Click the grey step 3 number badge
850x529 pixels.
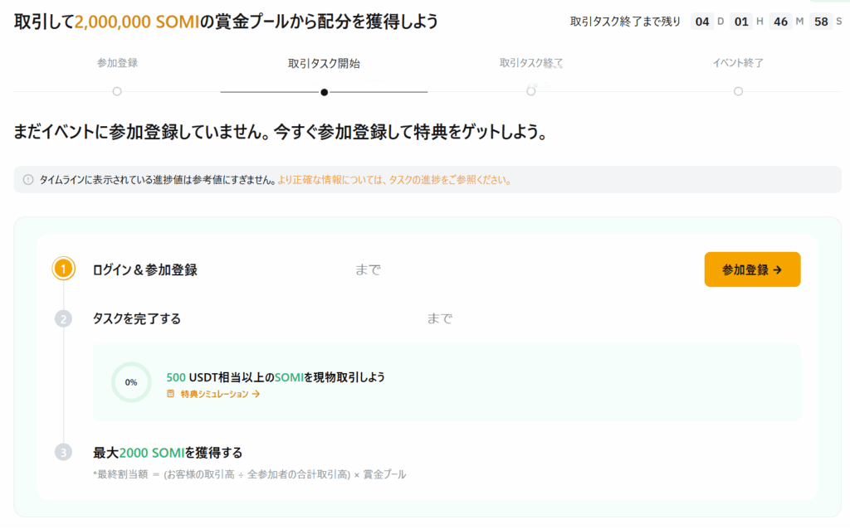tap(64, 452)
